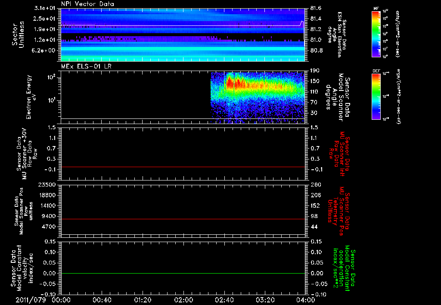
Task: Click the 04:00 time axis label
Action: pyautogui.click(x=306, y=300)
